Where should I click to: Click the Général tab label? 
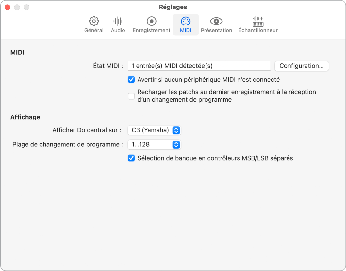[x=94, y=30]
